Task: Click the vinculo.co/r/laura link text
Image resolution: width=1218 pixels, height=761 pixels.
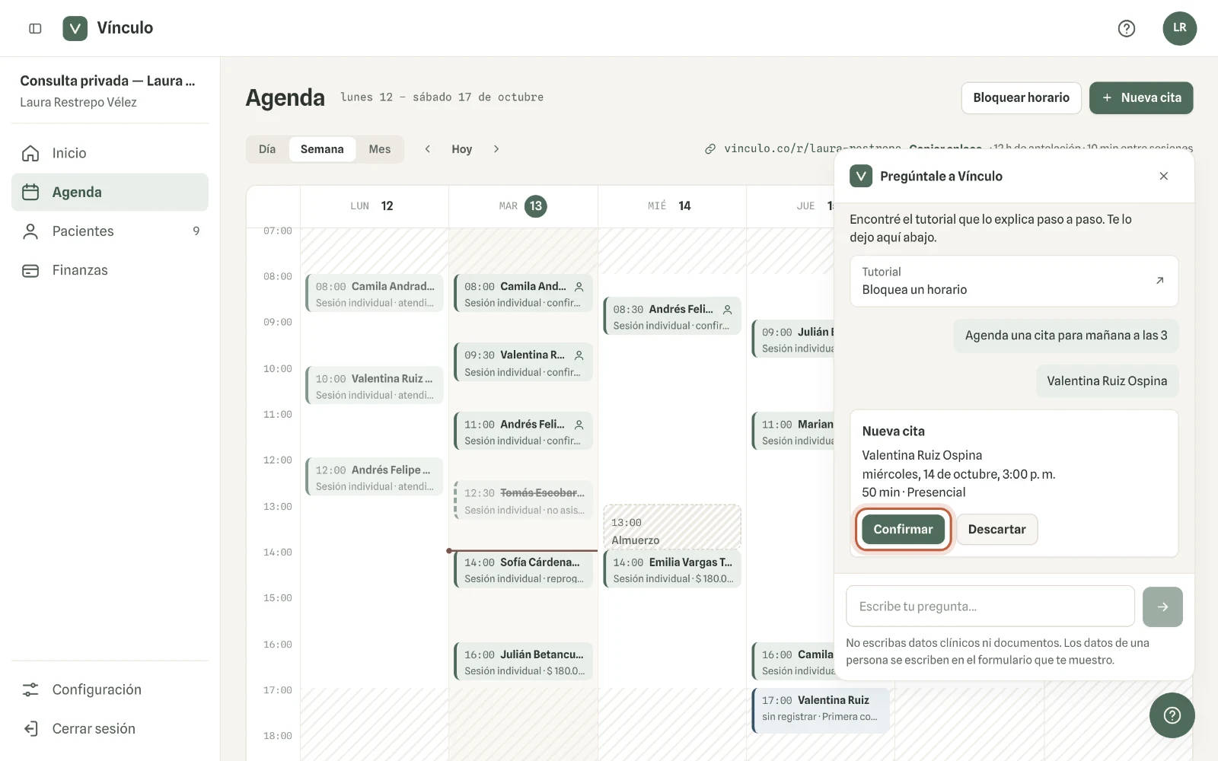Action: click(812, 149)
